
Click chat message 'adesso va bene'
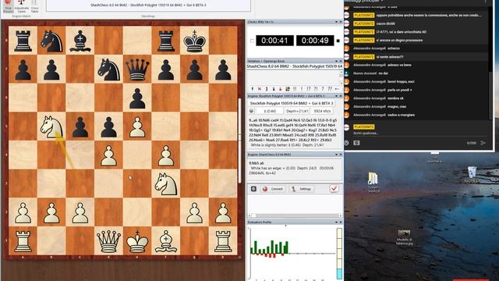click(399, 65)
